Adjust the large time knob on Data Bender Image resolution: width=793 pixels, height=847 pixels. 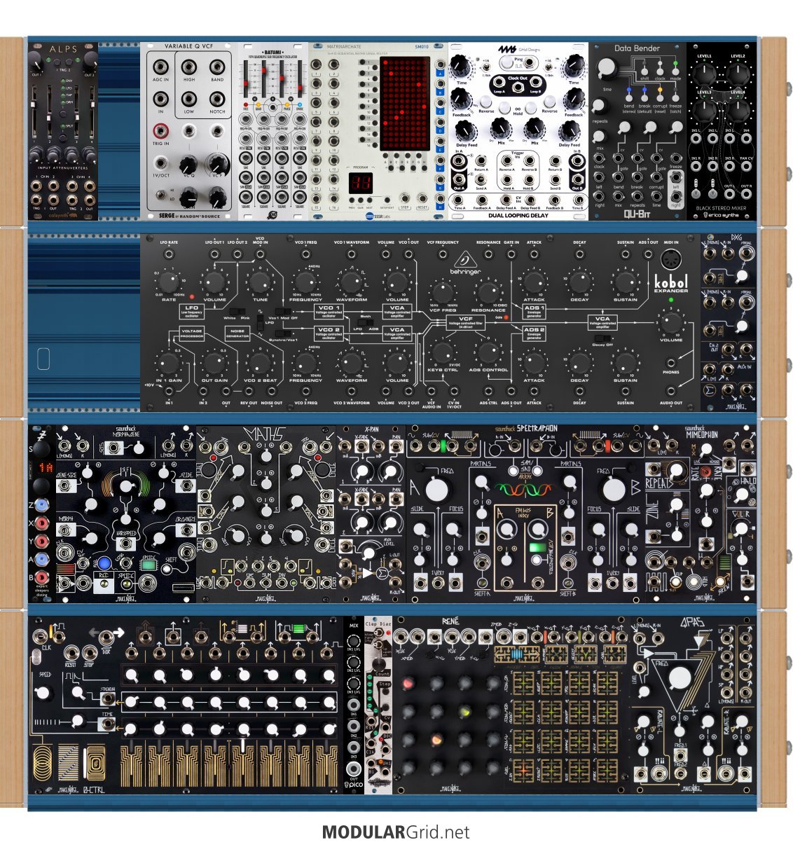(x=607, y=69)
